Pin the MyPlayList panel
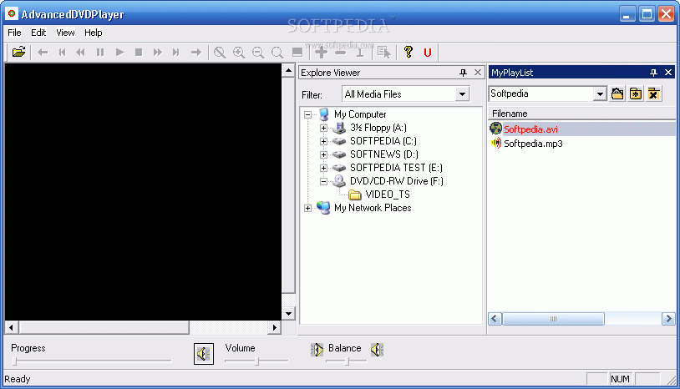 [x=653, y=73]
